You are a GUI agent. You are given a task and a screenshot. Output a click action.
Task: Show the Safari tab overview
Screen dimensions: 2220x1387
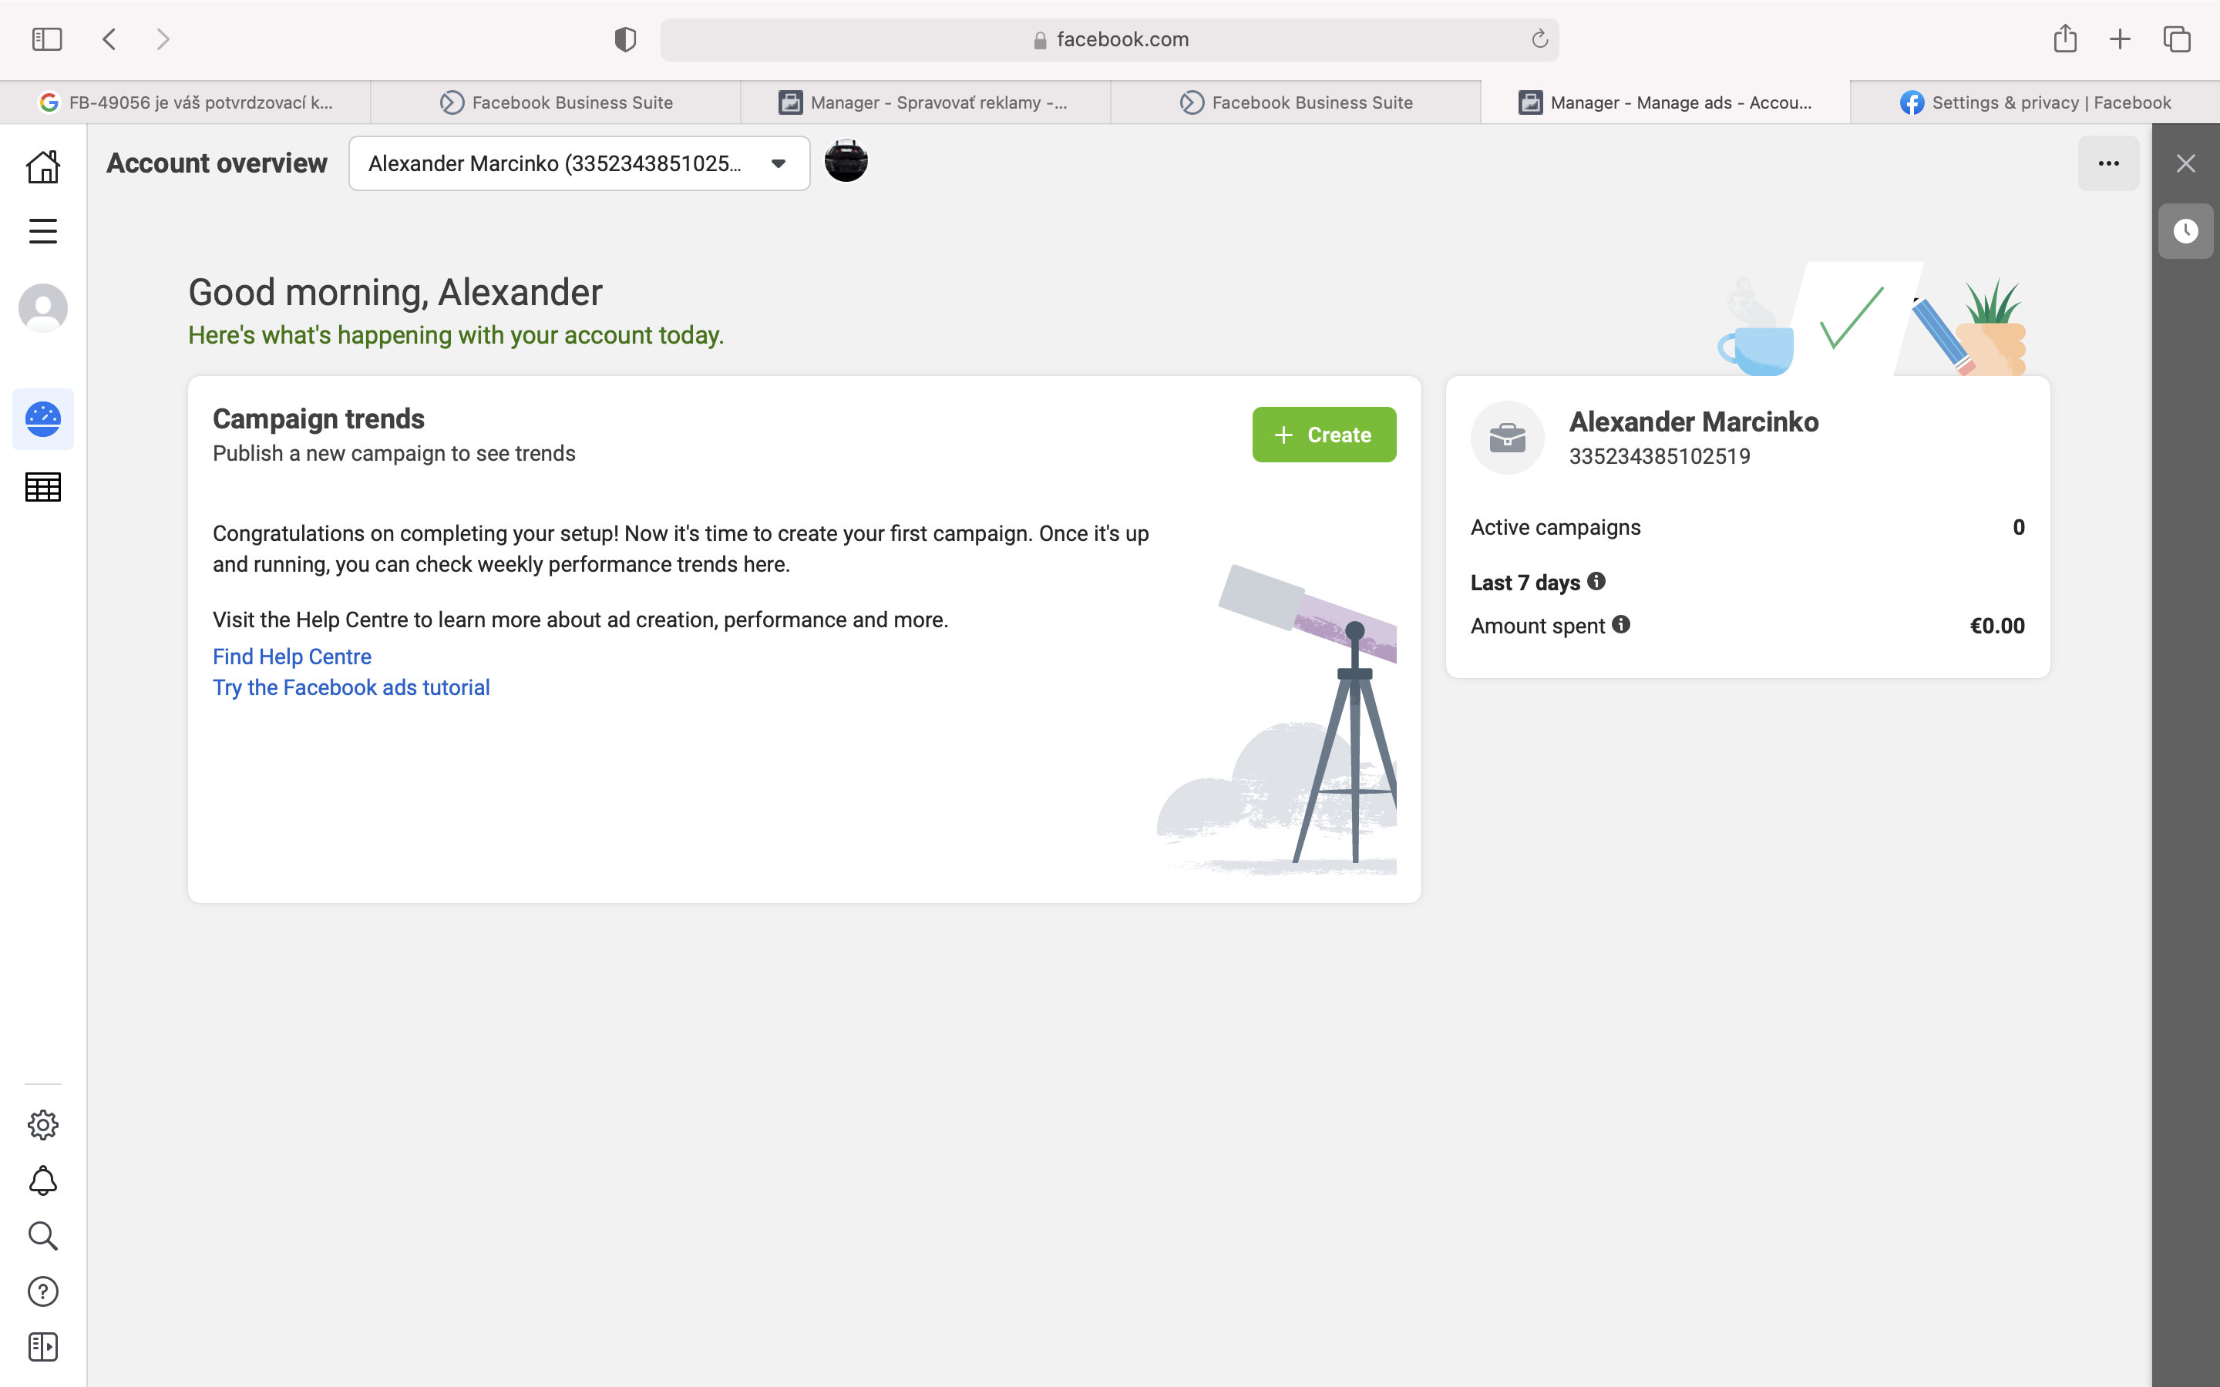pos(2177,39)
